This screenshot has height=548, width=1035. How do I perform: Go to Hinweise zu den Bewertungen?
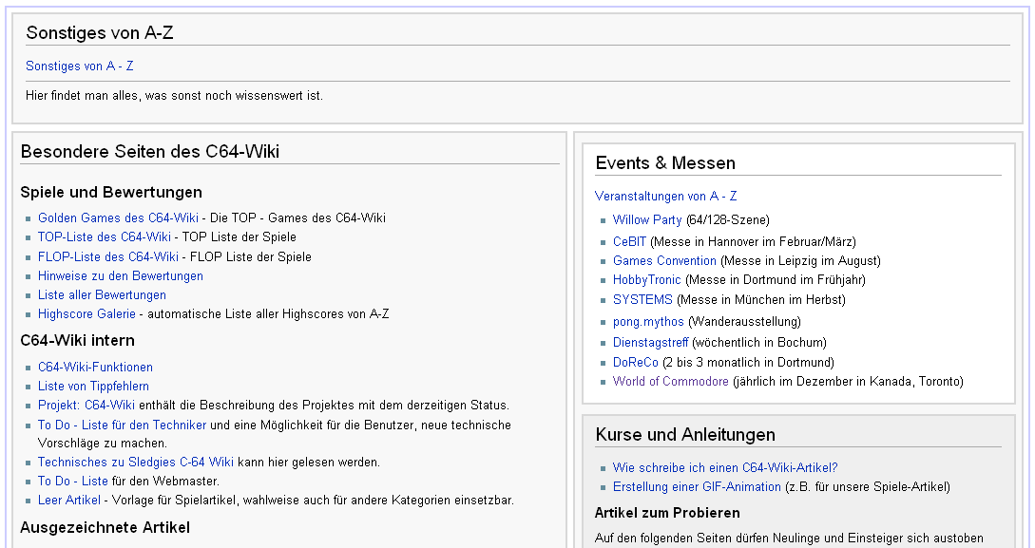pyautogui.click(x=121, y=275)
